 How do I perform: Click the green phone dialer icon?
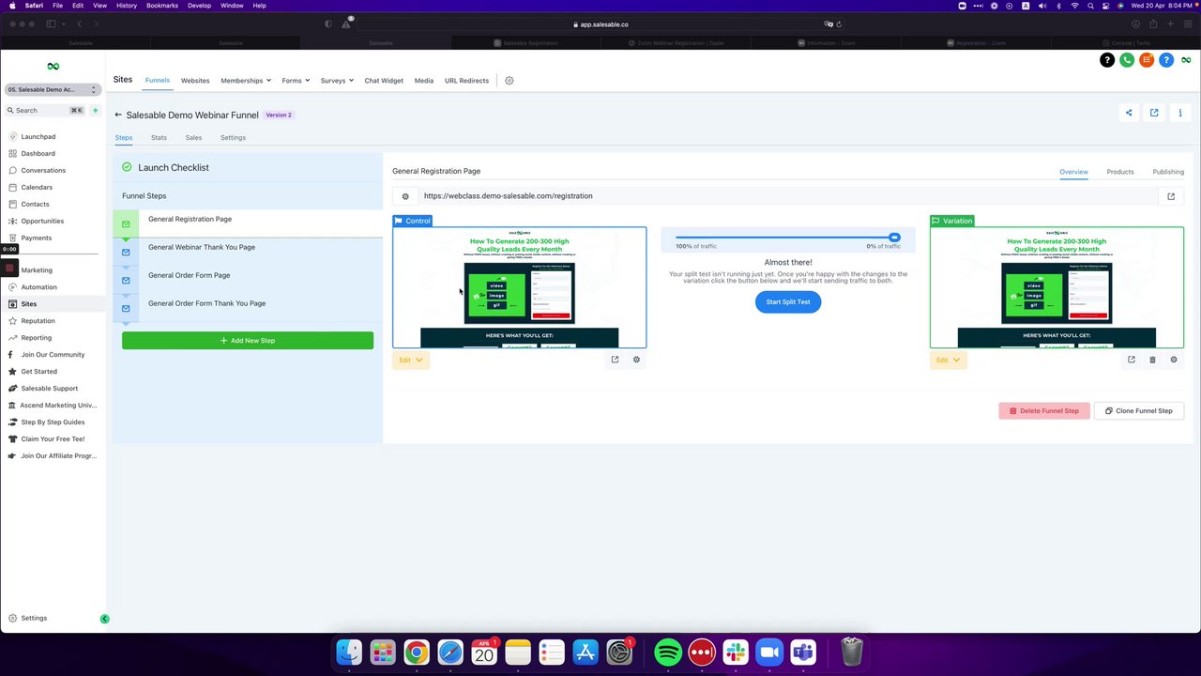tap(1127, 60)
